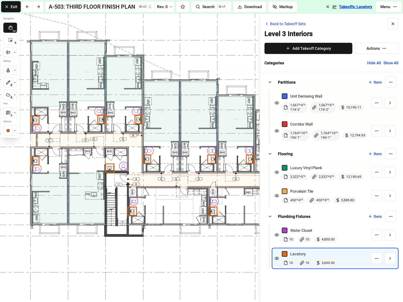Open the Rev. 0 revision dropdown
The height and width of the screenshot is (302, 403).
164,7
